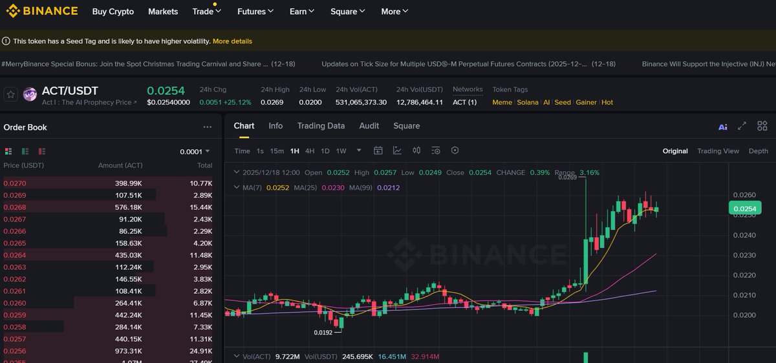Image resolution: width=776 pixels, height=363 pixels.
Task: Select the 1s chart interval
Action: 260,151
